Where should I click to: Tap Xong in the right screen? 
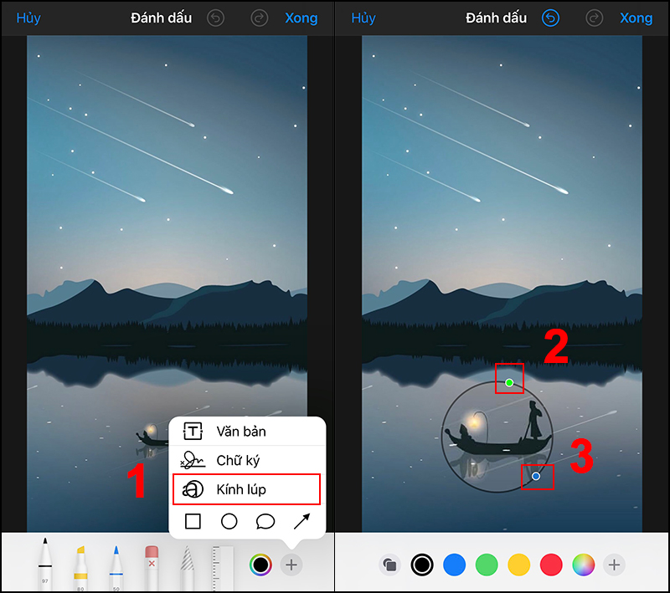pyautogui.click(x=636, y=18)
